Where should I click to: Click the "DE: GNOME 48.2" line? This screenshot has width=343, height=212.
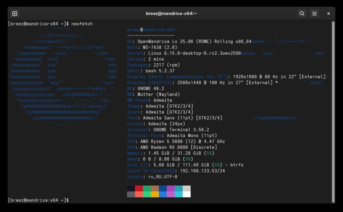145,89
